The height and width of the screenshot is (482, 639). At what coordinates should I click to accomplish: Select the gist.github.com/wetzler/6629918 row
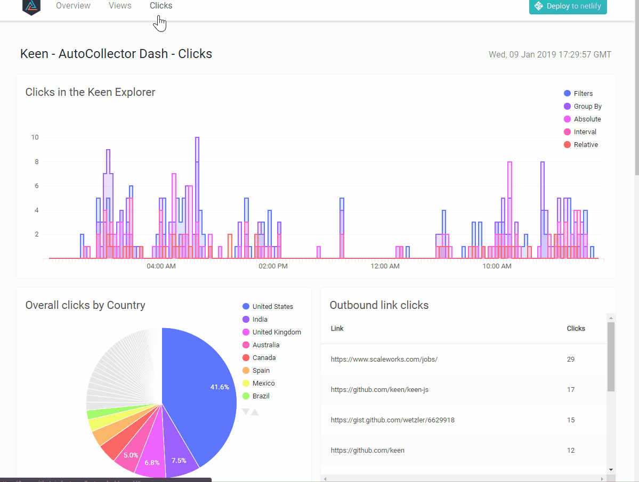(463, 420)
